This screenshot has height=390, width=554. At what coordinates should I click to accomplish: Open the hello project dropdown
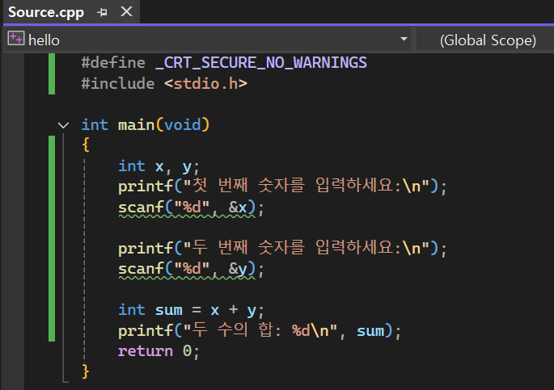[x=404, y=39]
